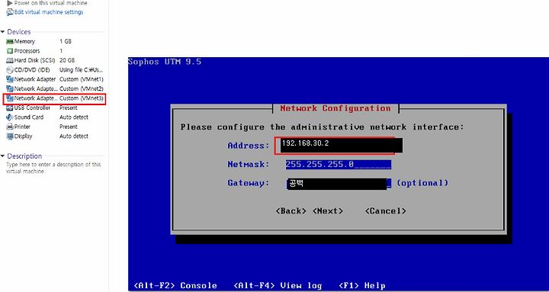
Task: Select the USB Controller Present value
Action: (69, 107)
